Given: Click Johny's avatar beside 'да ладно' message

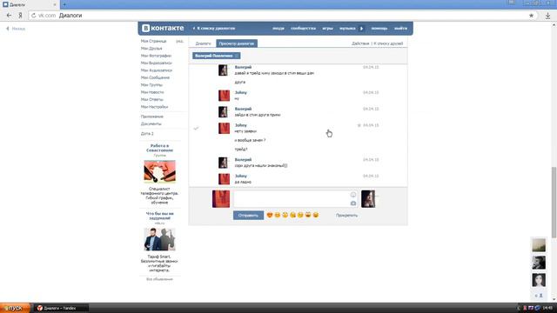Looking at the screenshot, I should [224, 179].
